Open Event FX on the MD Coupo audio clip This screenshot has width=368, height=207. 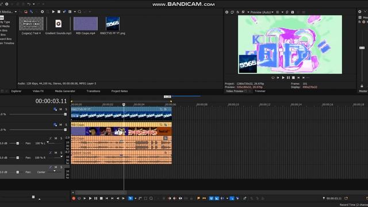(166, 139)
